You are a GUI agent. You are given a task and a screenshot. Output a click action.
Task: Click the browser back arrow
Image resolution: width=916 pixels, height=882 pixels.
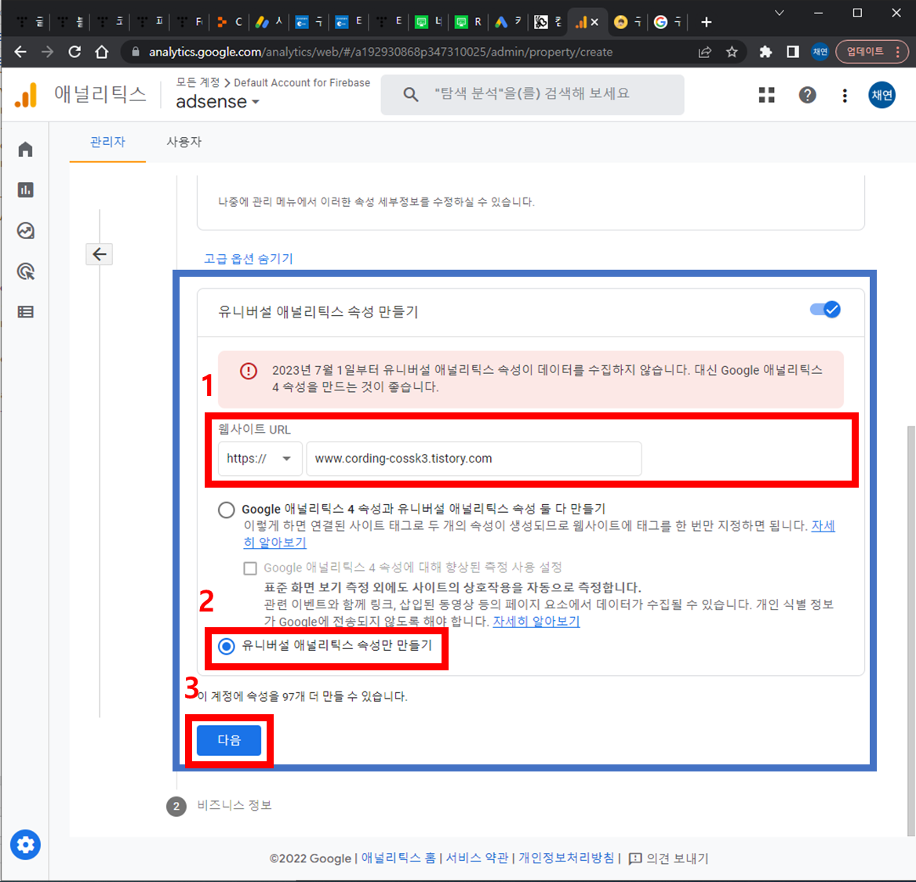pyautogui.click(x=20, y=52)
